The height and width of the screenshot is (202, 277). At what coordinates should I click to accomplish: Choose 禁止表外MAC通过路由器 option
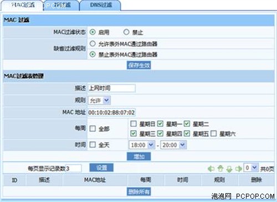(93, 54)
